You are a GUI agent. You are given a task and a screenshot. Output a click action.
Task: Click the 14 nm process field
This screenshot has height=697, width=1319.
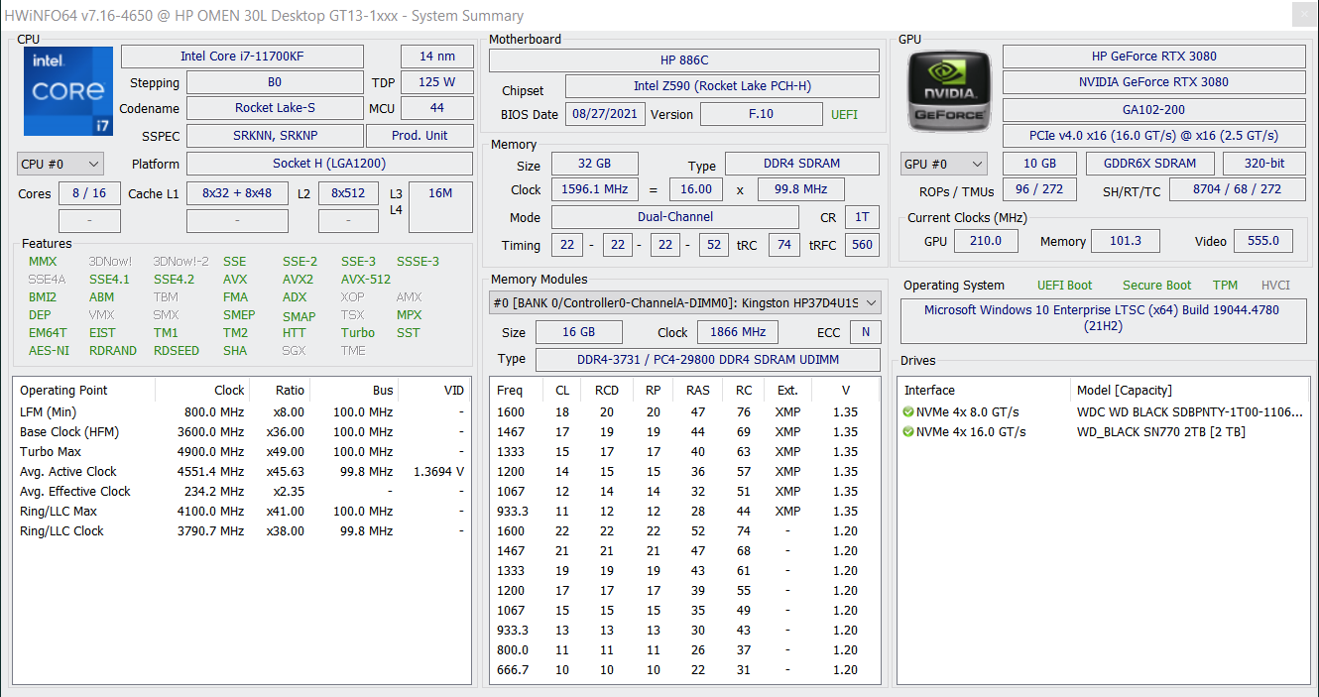(x=436, y=57)
